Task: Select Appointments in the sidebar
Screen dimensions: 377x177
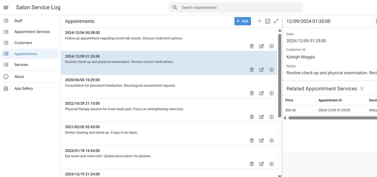Action: coord(30,54)
